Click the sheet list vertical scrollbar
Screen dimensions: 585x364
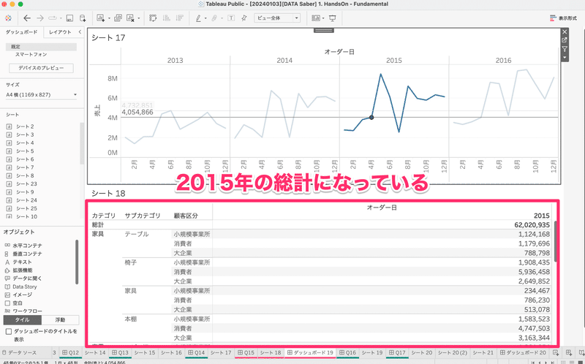tap(82, 143)
